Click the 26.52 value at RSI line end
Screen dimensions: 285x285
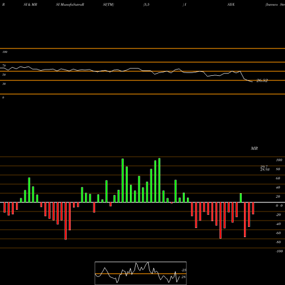coord(262,80)
